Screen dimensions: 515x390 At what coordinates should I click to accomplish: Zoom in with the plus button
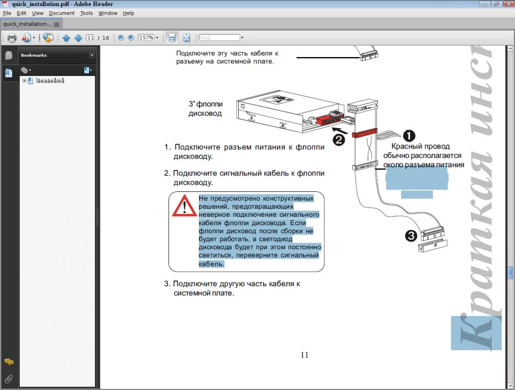coord(131,38)
